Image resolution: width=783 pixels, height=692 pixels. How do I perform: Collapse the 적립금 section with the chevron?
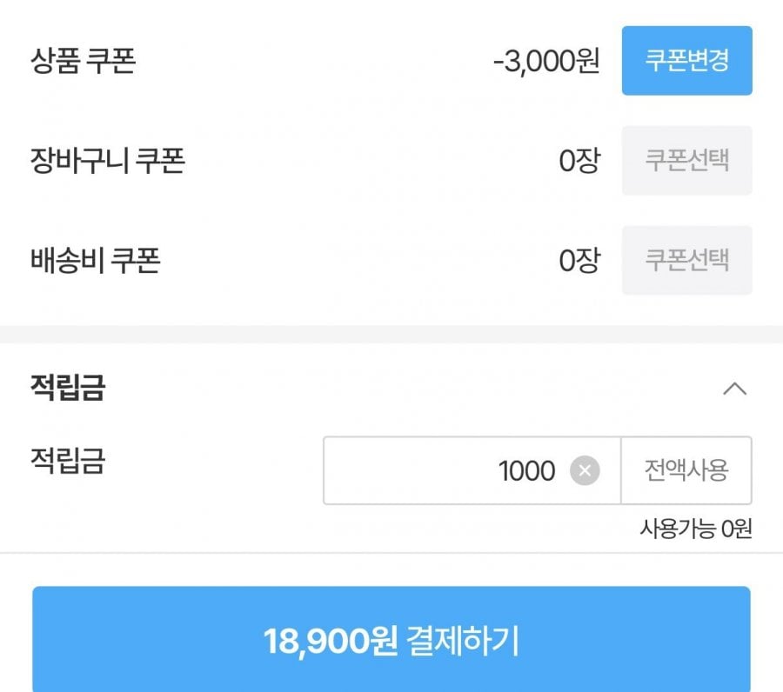click(x=734, y=389)
